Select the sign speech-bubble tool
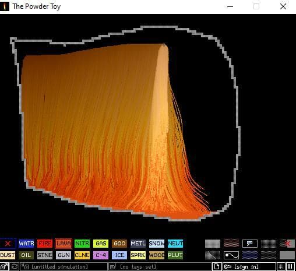 click(250, 244)
